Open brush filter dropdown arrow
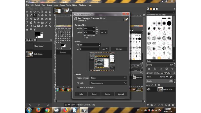 click(x=174, y=12)
